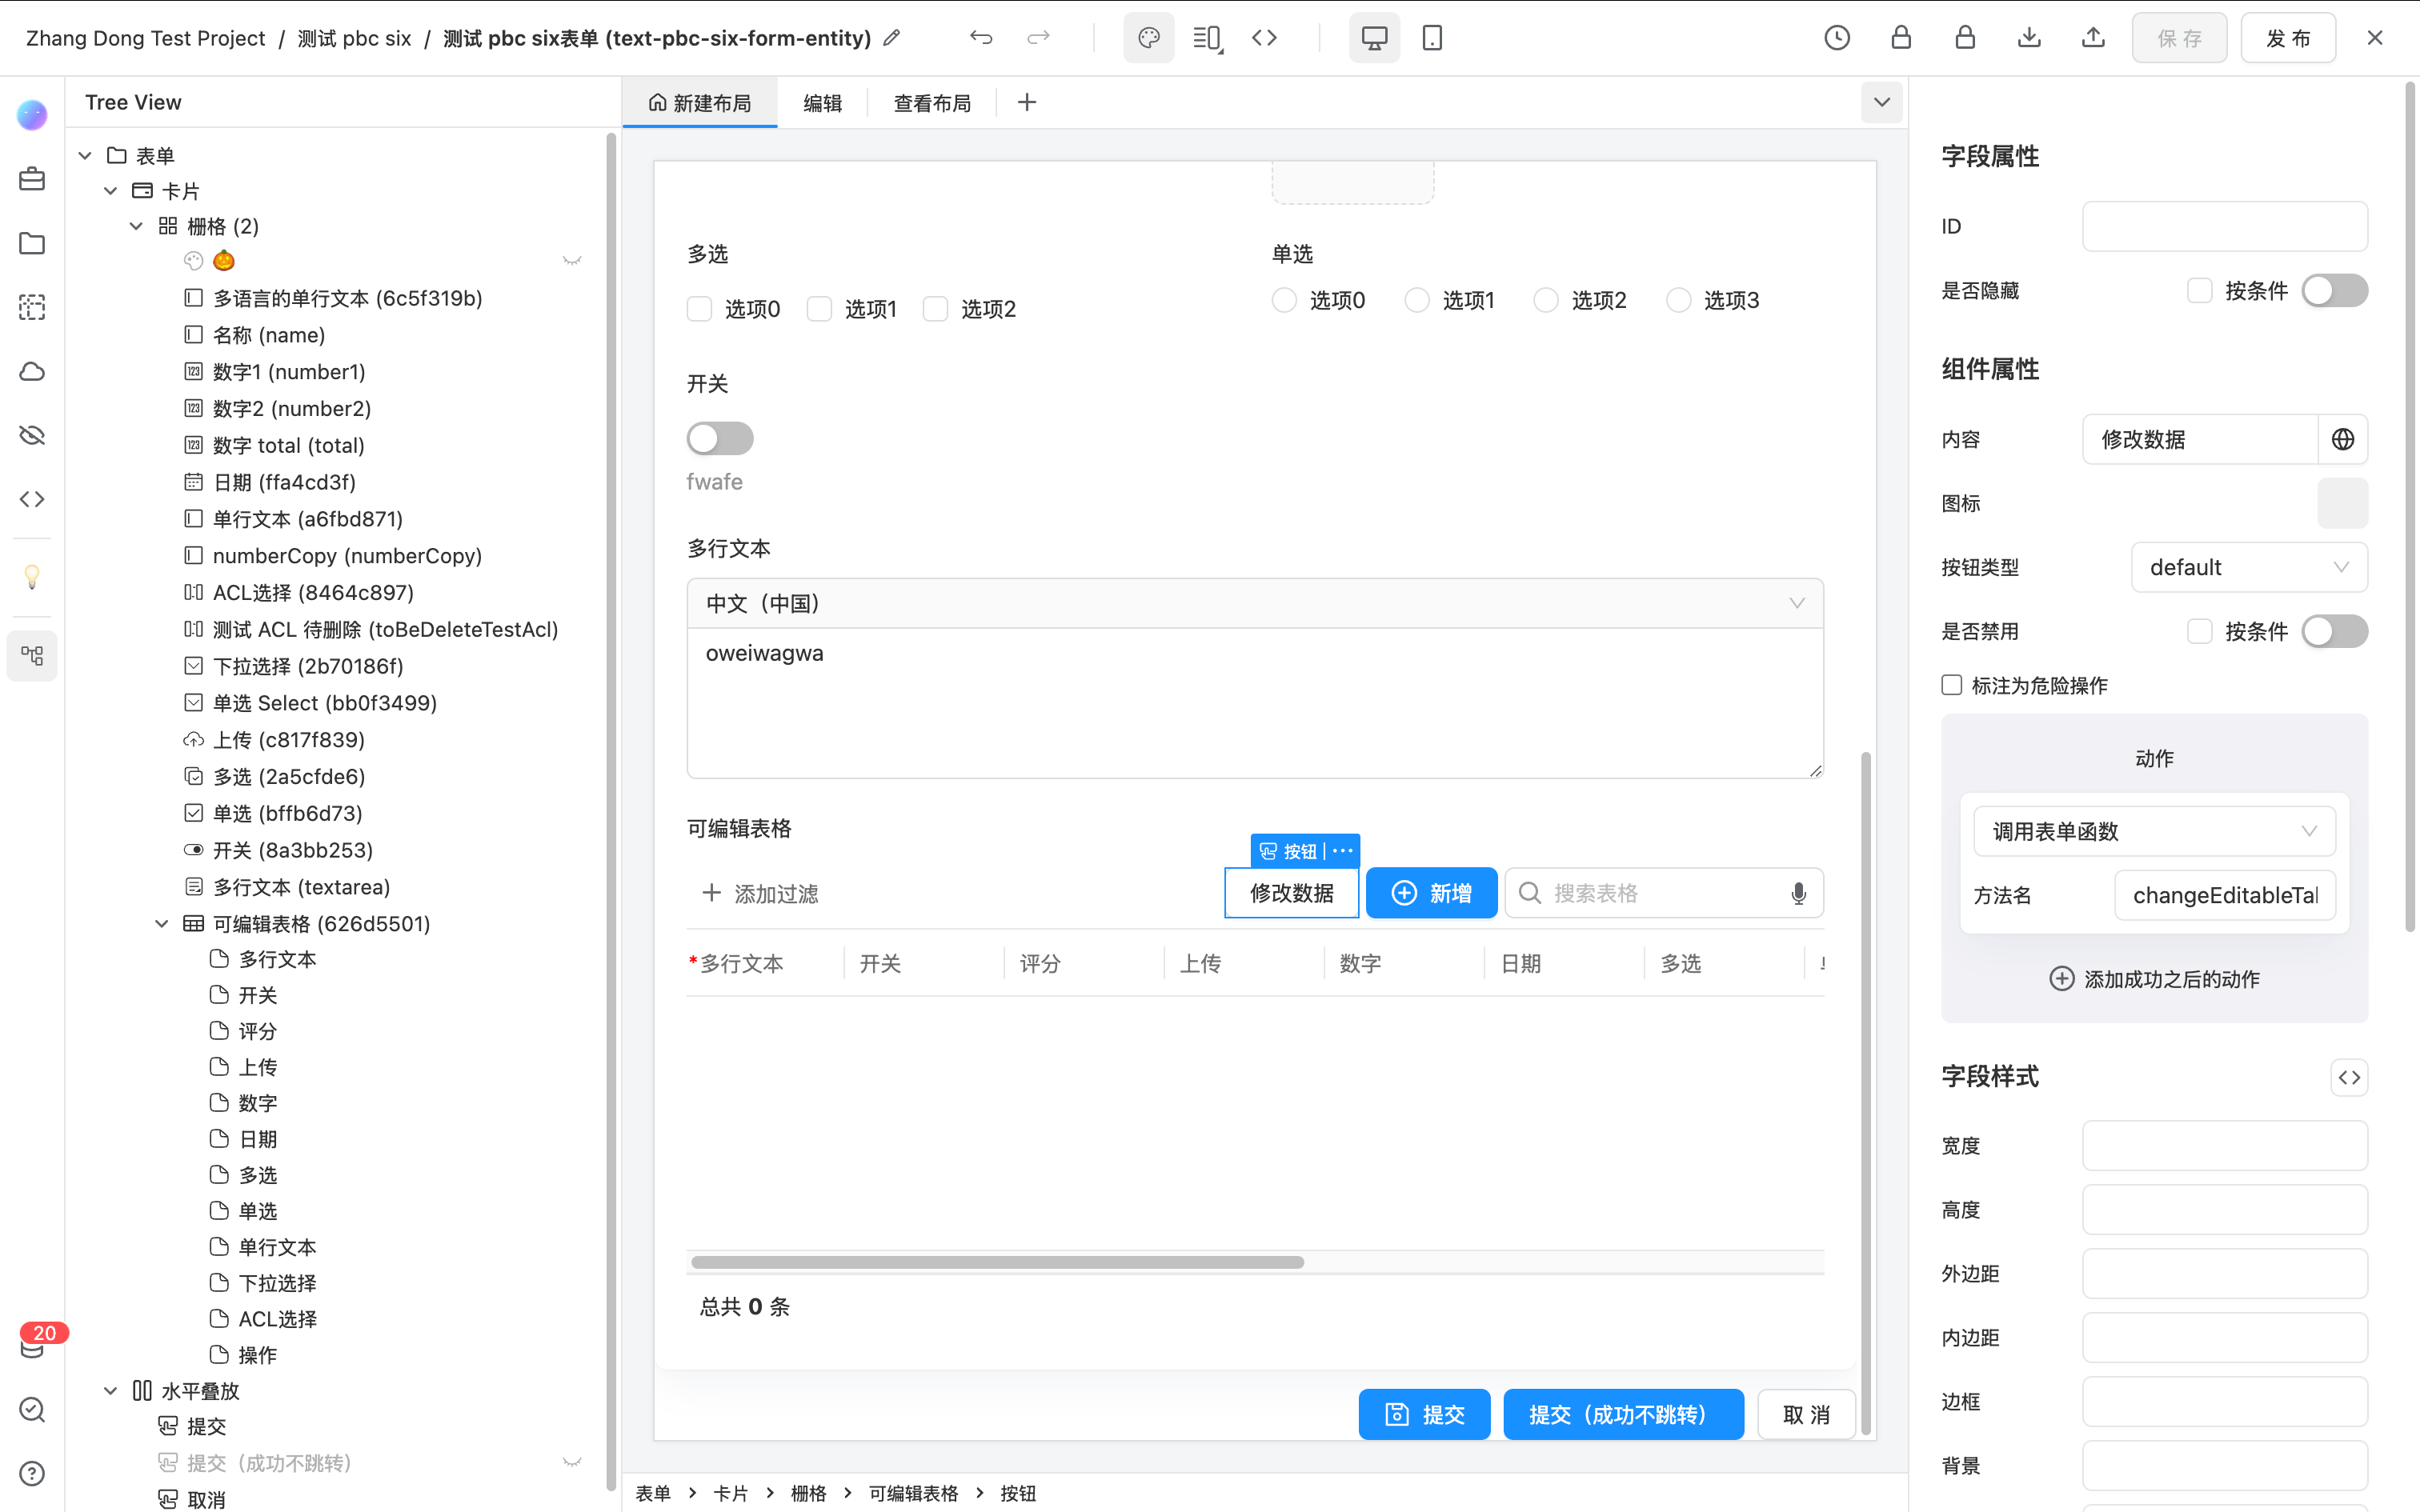Open the 按钮类型 default dropdown
The width and height of the screenshot is (2420, 1512).
[x=2249, y=567]
